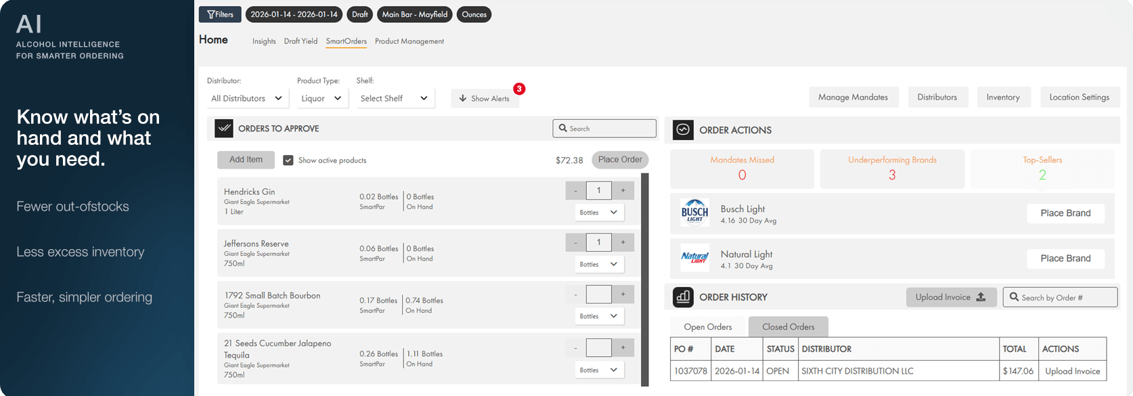Click the Order Actions clock icon
The height and width of the screenshot is (396, 1133).
click(x=683, y=129)
